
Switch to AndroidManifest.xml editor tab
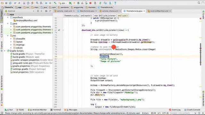(x=159, y=11)
